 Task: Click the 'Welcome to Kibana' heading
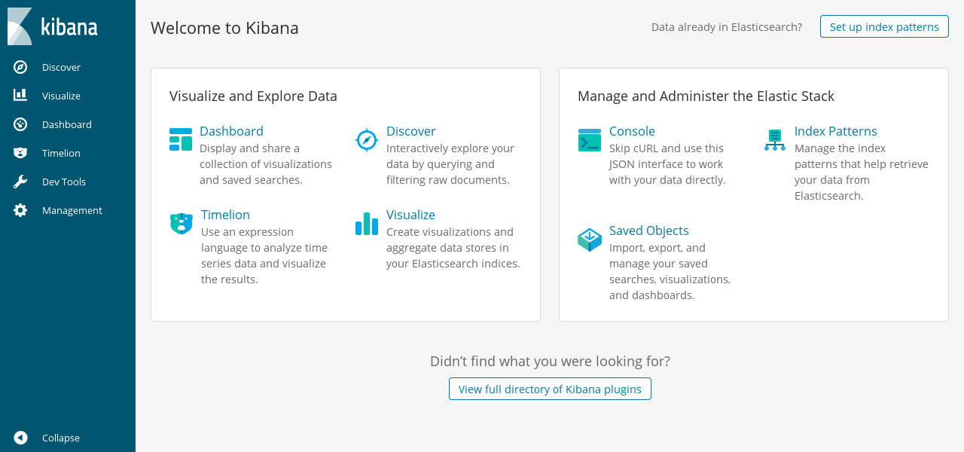(x=224, y=28)
